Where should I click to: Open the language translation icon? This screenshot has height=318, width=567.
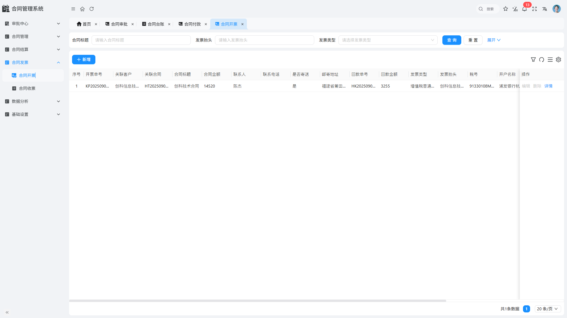tap(545, 9)
